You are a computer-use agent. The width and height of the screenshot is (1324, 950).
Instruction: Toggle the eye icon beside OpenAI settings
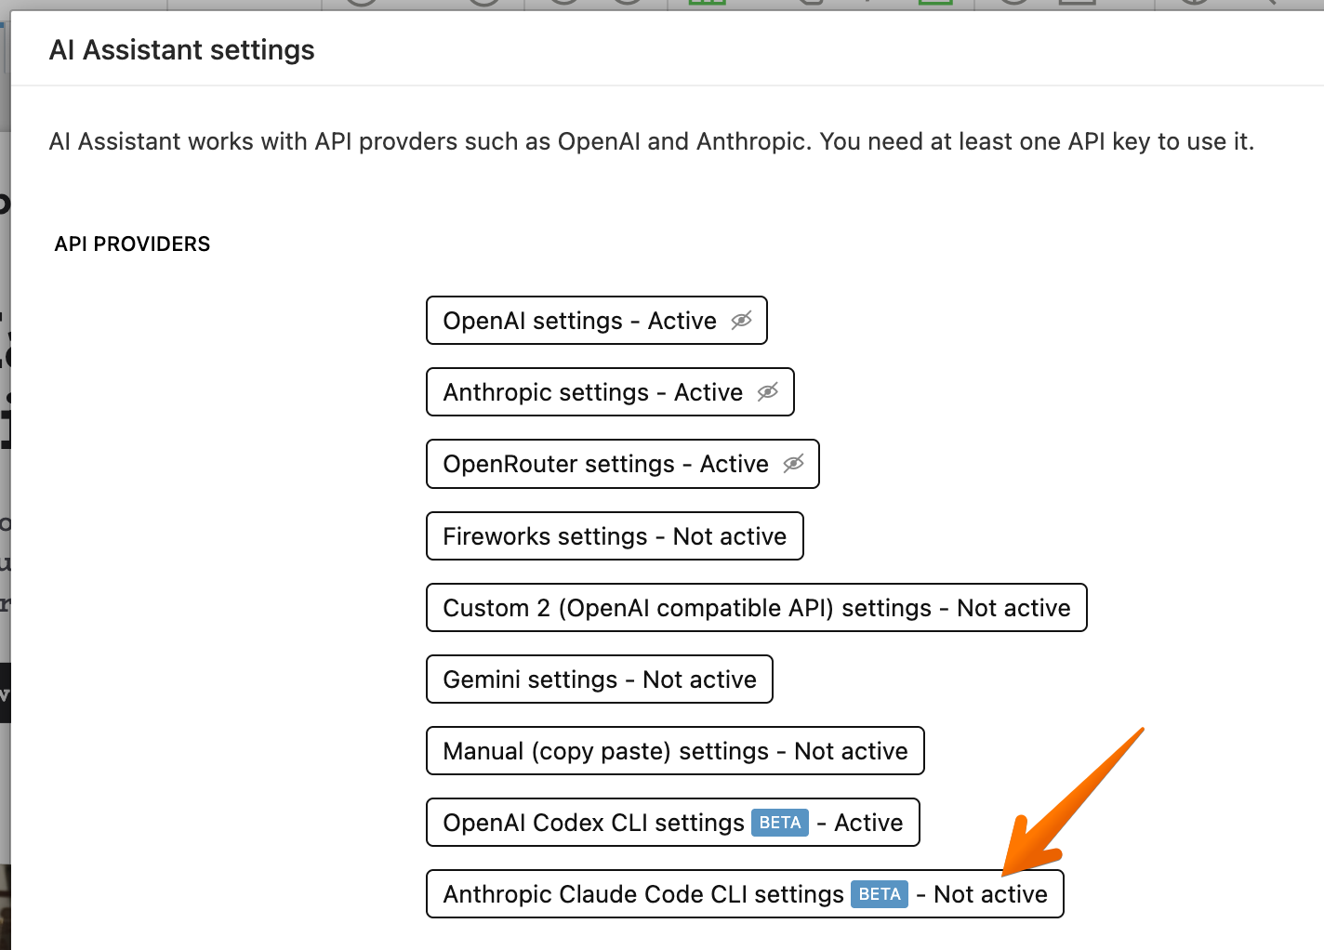(x=741, y=321)
